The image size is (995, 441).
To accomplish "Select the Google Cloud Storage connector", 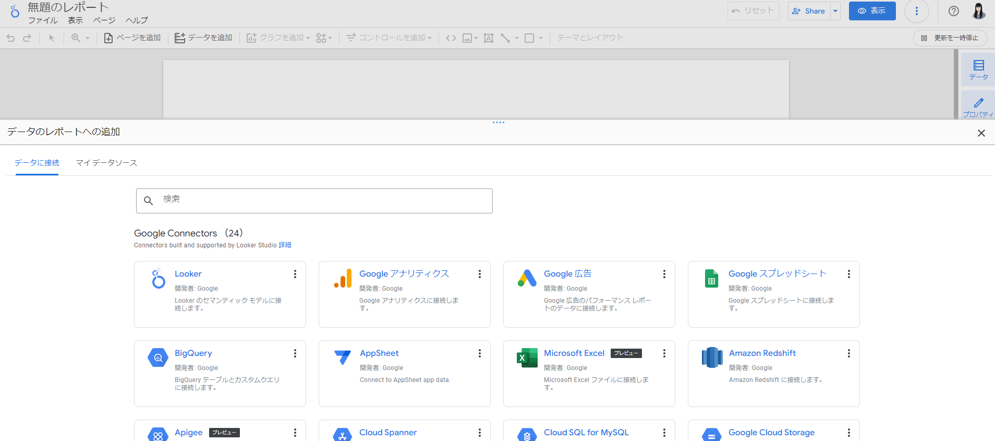I will [771, 433].
